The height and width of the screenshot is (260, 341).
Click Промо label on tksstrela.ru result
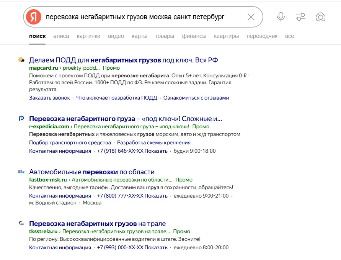tap(181, 232)
